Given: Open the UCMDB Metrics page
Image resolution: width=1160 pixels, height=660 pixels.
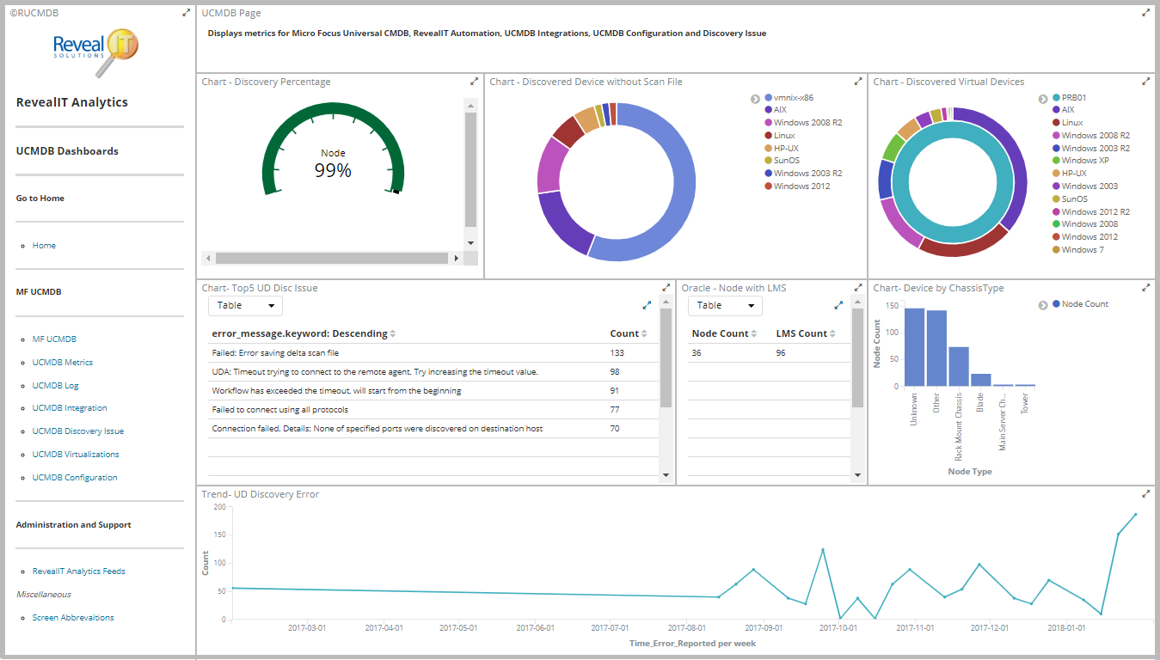Looking at the screenshot, I should pos(62,363).
